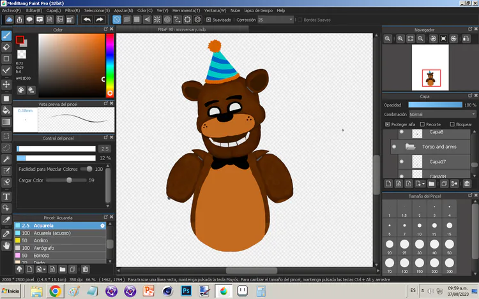Select the Text tool
Screen dimensions: 479x299
point(6,196)
